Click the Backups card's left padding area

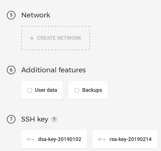71,90
